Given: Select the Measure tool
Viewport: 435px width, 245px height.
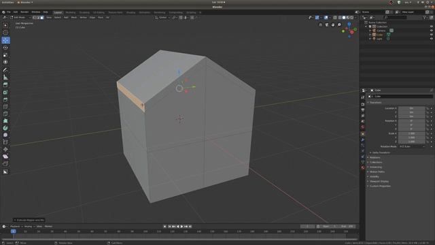Looking at the screenshot, I should [5, 78].
